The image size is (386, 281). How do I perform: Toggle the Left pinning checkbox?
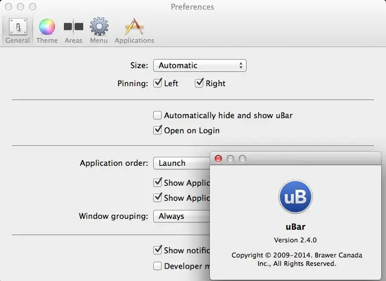(x=157, y=83)
